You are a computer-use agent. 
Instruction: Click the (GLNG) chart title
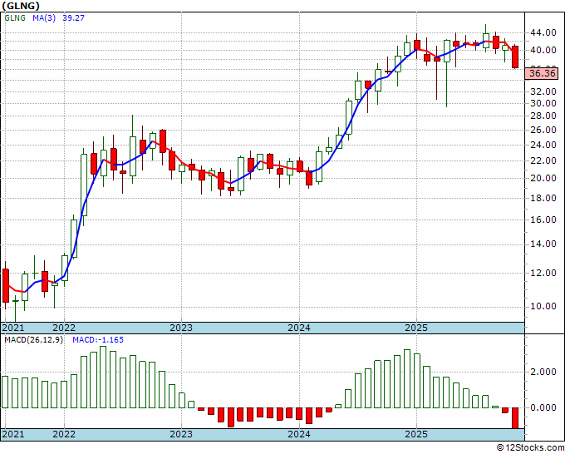(x=21, y=6)
